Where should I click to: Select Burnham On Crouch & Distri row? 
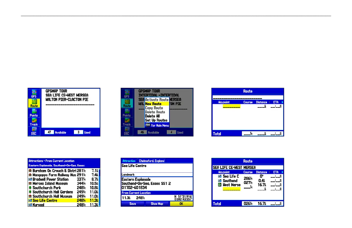(x=63, y=171)
